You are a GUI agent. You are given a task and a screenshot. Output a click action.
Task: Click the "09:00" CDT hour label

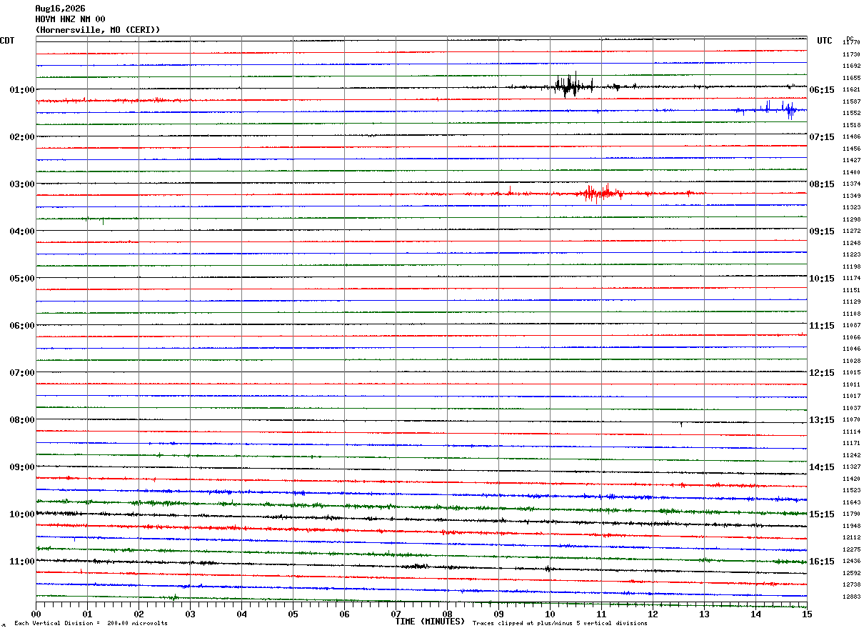pos(22,467)
